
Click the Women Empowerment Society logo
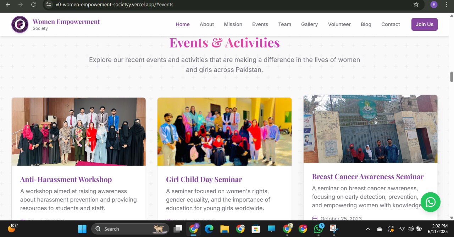[x=20, y=24]
